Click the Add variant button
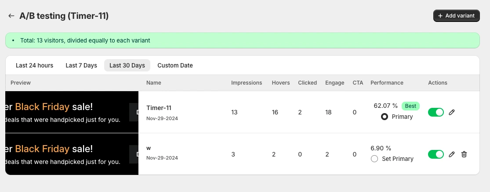The height and width of the screenshot is (192, 490). pos(456,16)
